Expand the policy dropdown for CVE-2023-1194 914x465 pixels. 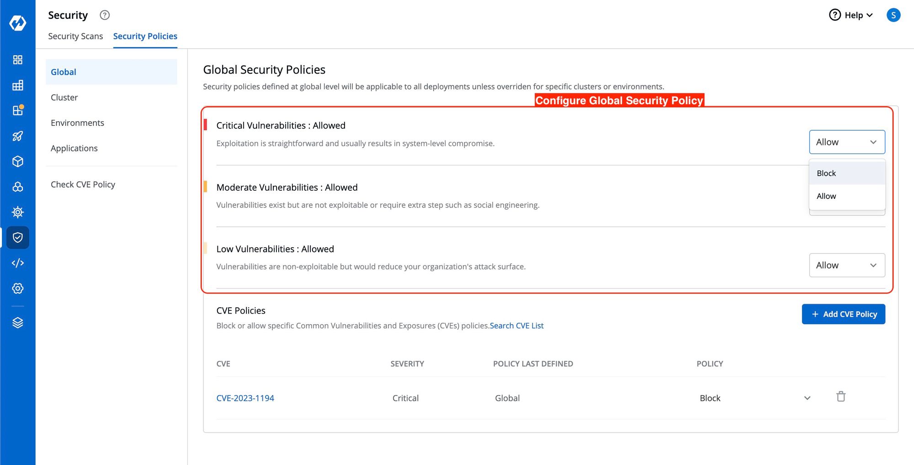(807, 398)
